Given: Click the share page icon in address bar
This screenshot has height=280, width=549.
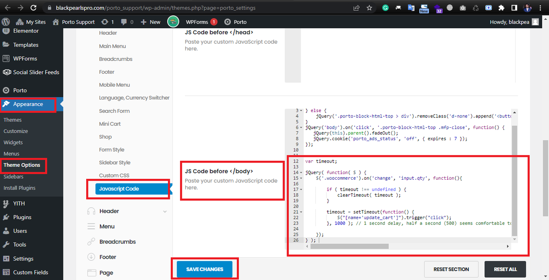Looking at the screenshot, I should [356, 8].
